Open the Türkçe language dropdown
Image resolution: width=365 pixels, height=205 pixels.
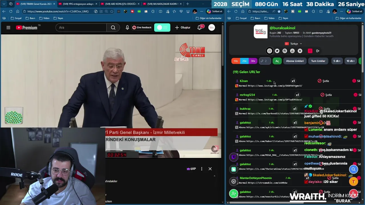tap(293, 44)
